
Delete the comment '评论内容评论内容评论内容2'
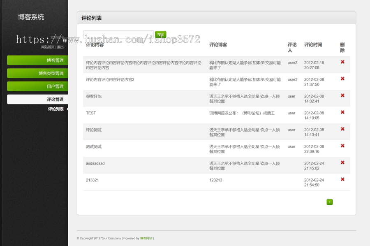pos(342,79)
